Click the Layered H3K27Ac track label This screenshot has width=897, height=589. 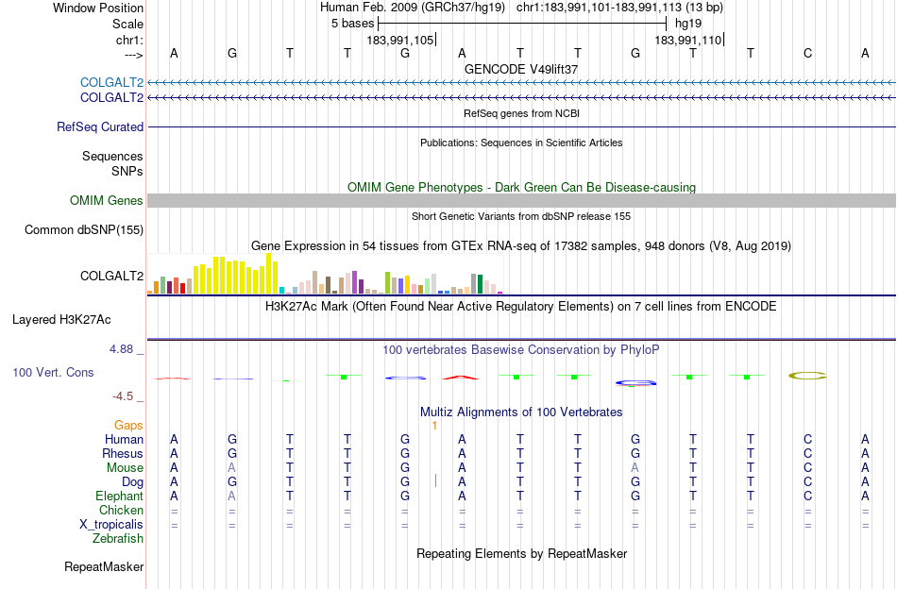(x=61, y=320)
